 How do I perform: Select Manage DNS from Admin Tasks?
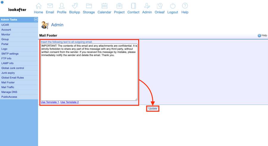[9, 92]
